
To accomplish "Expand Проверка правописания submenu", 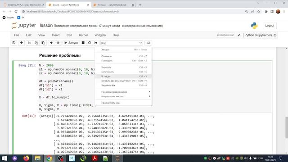I will pos(124,92).
